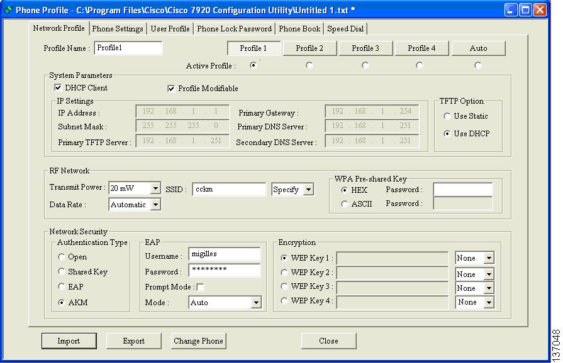Select Active Profile radio under Profile 2

coord(309,65)
